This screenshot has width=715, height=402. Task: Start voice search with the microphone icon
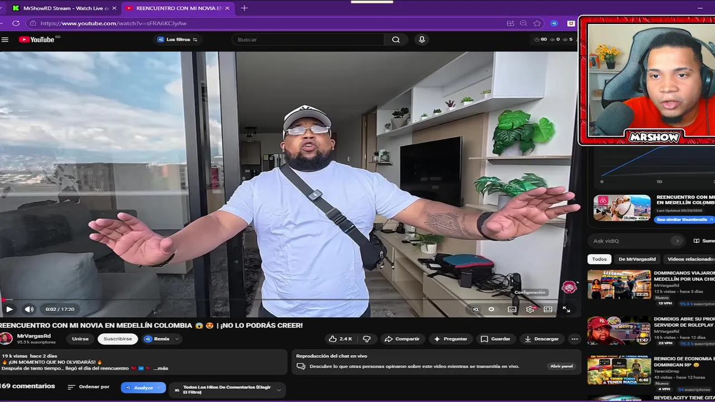point(422,40)
